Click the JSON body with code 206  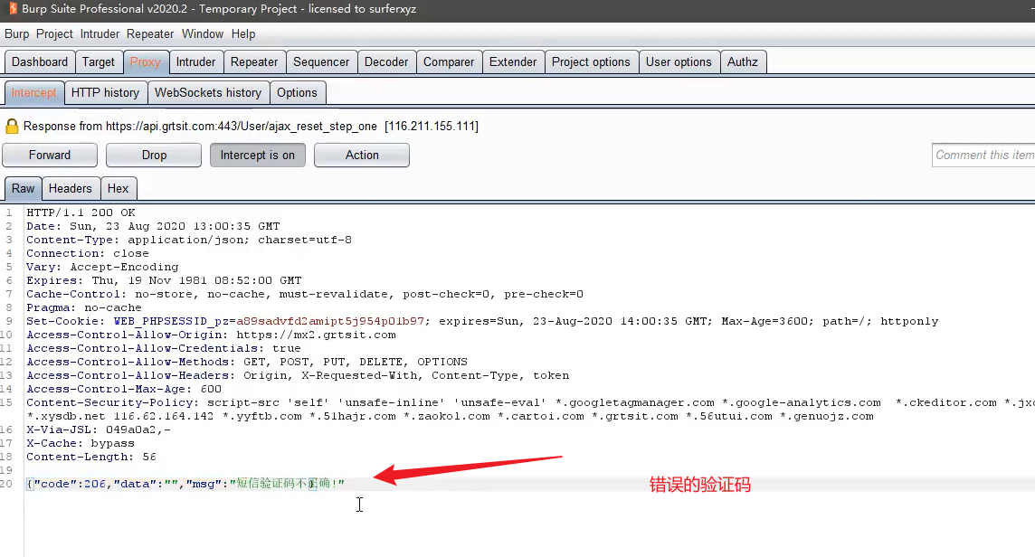point(185,484)
